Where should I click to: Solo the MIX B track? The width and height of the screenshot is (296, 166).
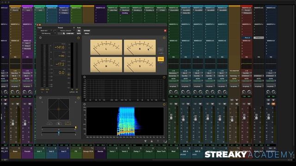[195, 104]
